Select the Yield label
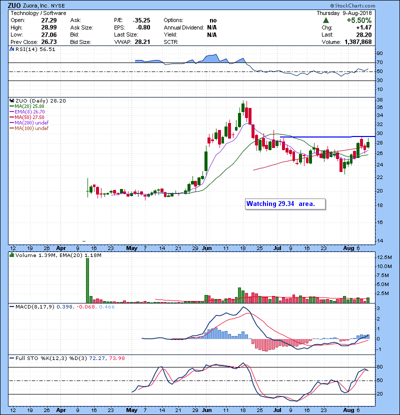 click(170, 34)
